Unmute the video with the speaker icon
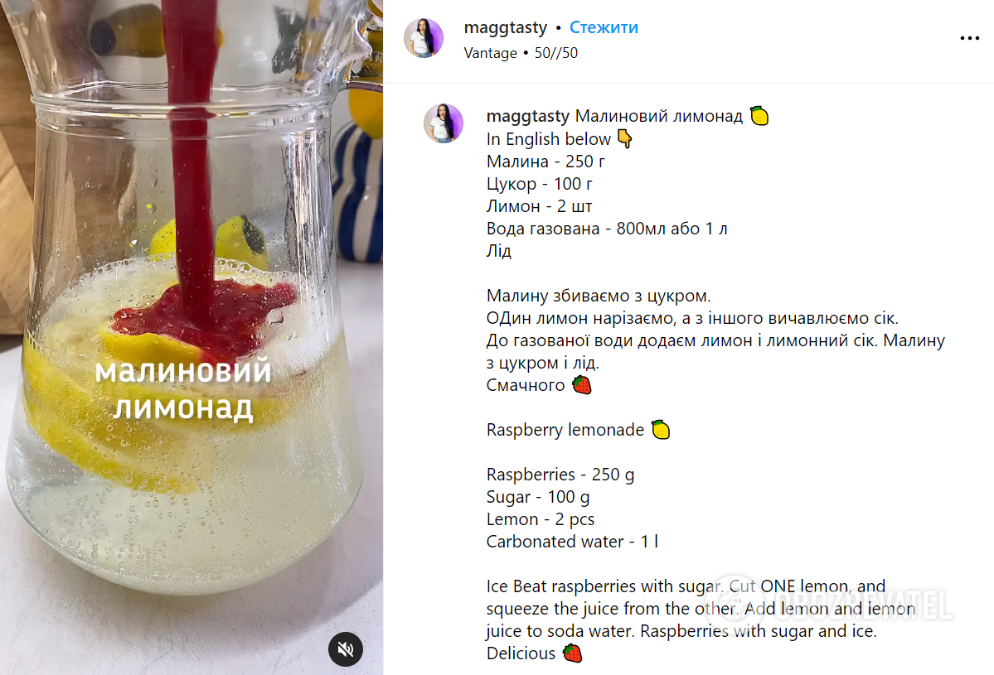Screen dimensions: 994x675 [x=346, y=649]
